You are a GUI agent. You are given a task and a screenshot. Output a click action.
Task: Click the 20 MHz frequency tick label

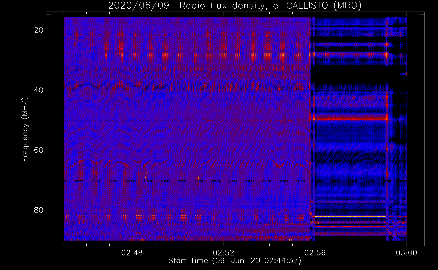[x=39, y=30]
